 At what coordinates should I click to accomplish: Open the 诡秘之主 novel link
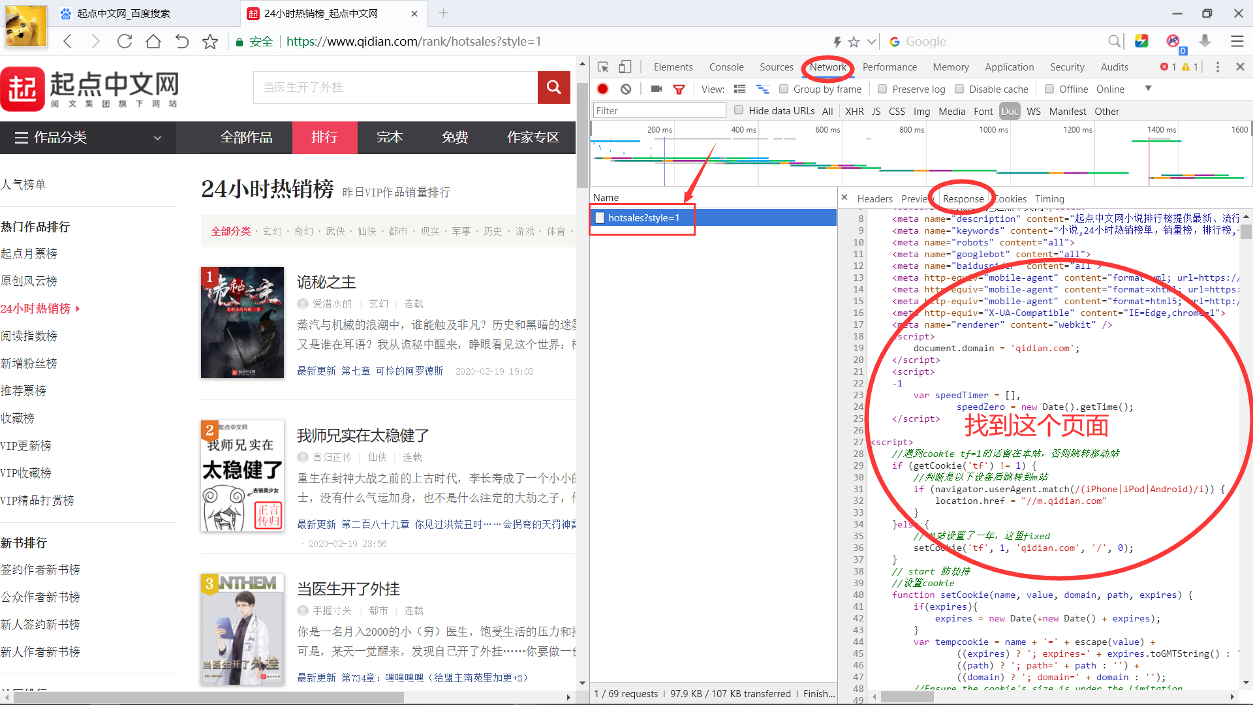pyautogui.click(x=326, y=282)
